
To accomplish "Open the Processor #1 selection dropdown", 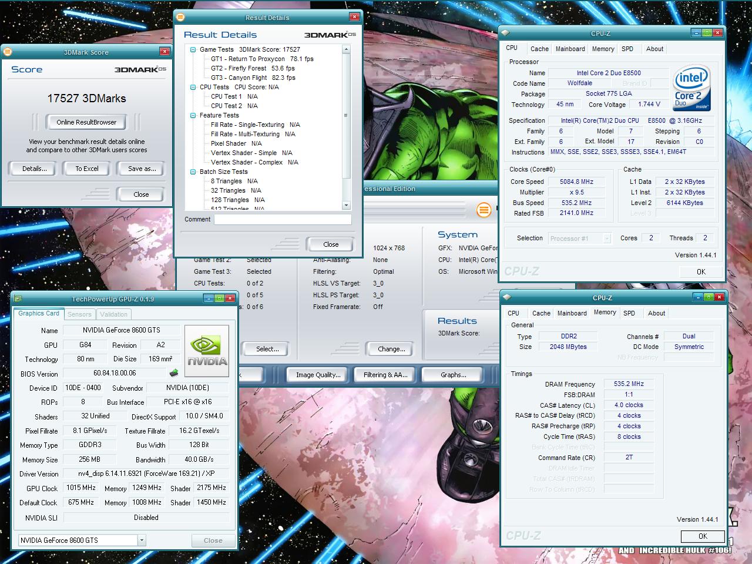I will (607, 239).
